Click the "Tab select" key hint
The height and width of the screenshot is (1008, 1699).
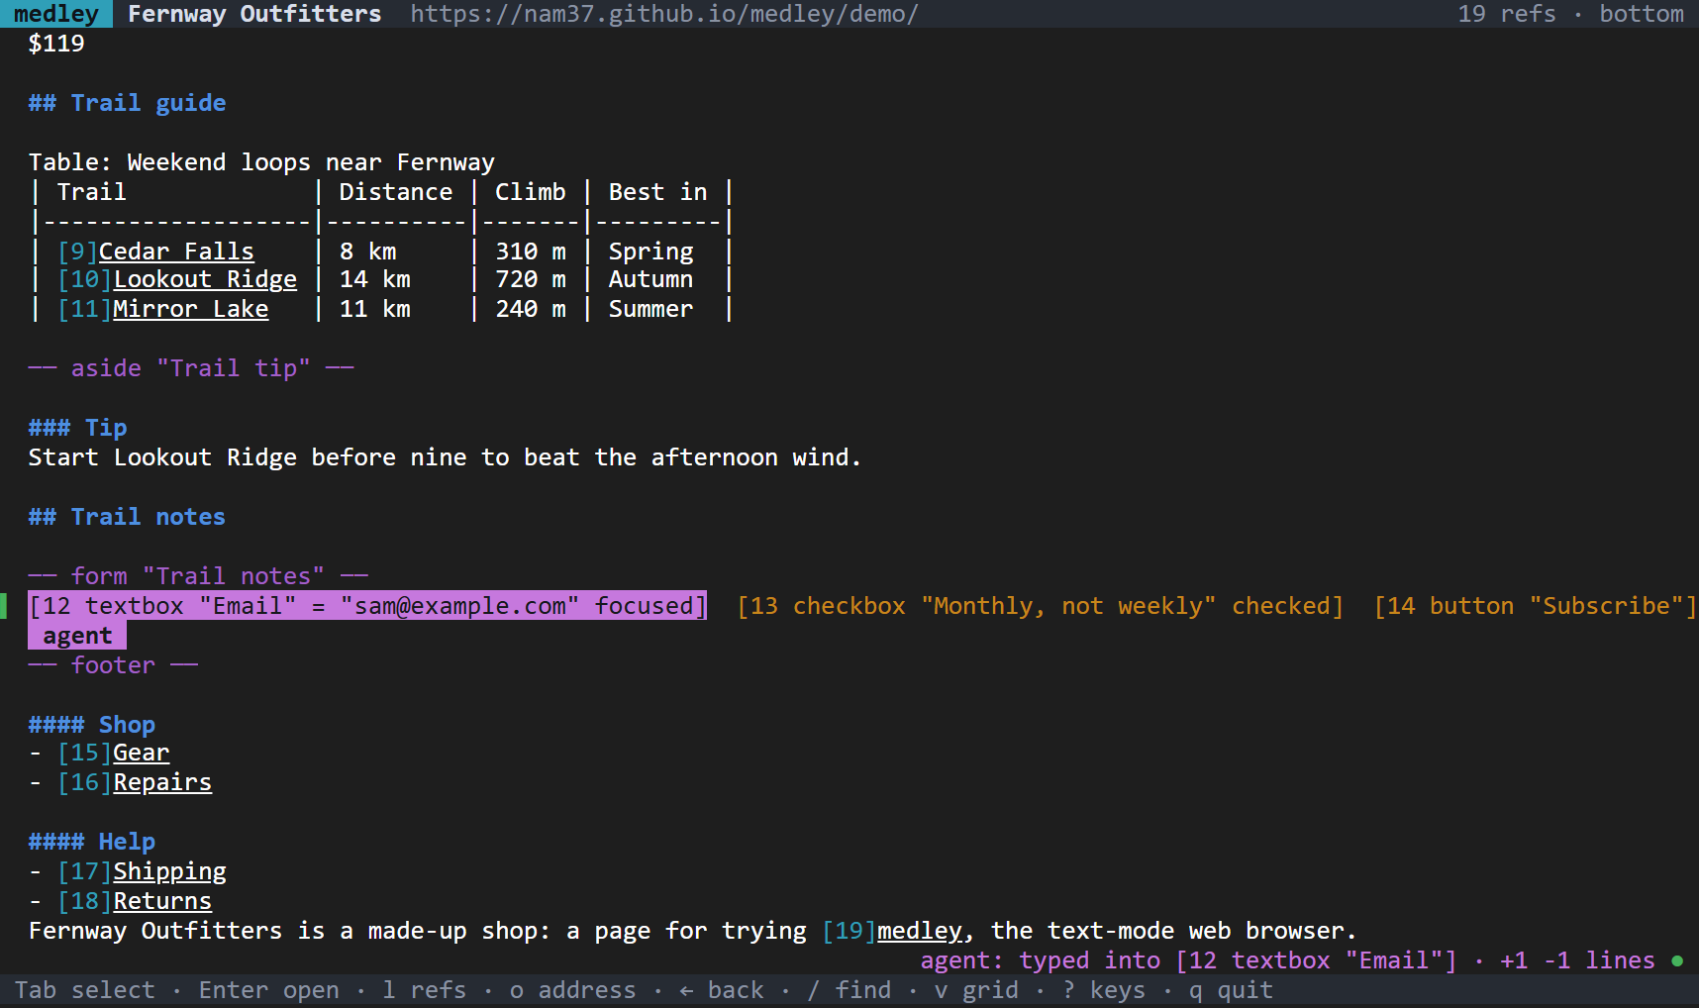tap(85, 990)
